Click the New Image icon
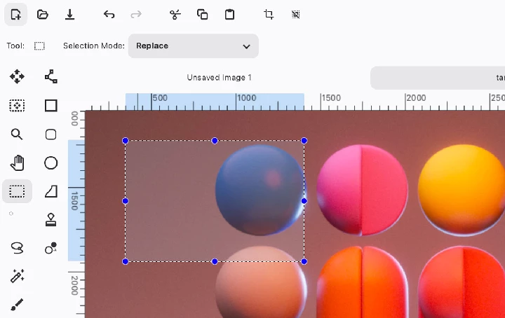This screenshot has width=505, height=318. tap(16, 14)
